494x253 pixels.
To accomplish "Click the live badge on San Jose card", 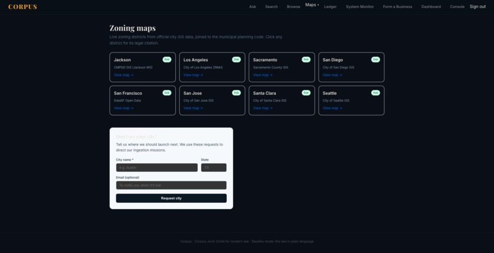I will coord(237,93).
